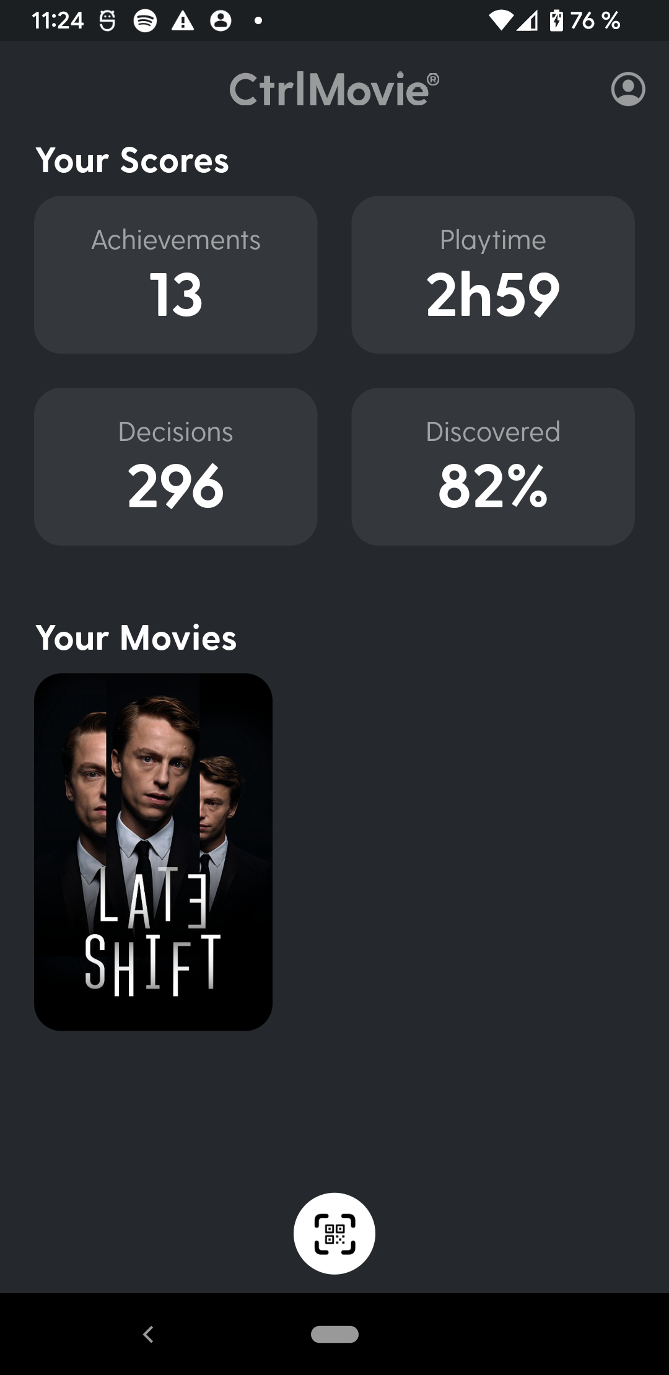Screen dimensions: 669x1375
Task: Tap the Your Movies heading
Action: coord(136,638)
